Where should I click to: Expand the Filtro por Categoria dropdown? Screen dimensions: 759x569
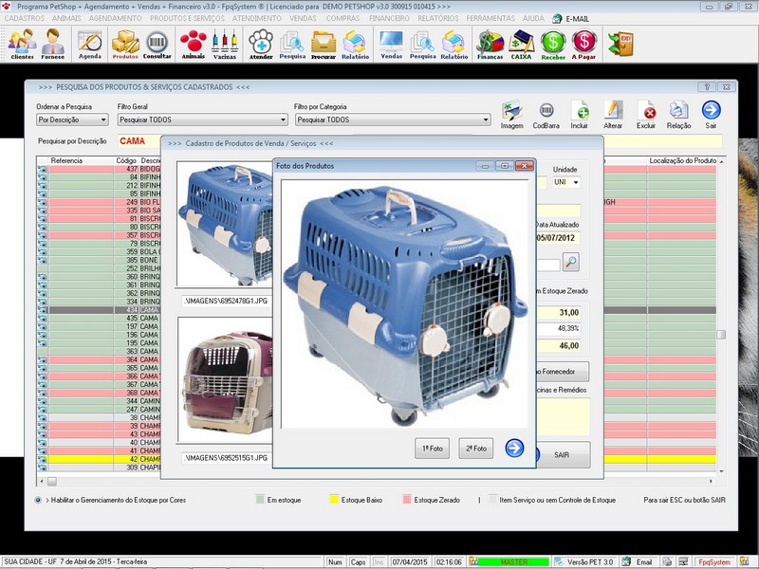tap(486, 119)
